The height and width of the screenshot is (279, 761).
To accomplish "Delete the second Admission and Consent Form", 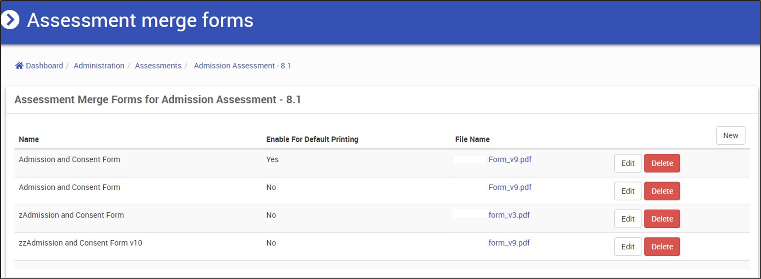I will pos(662,191).
